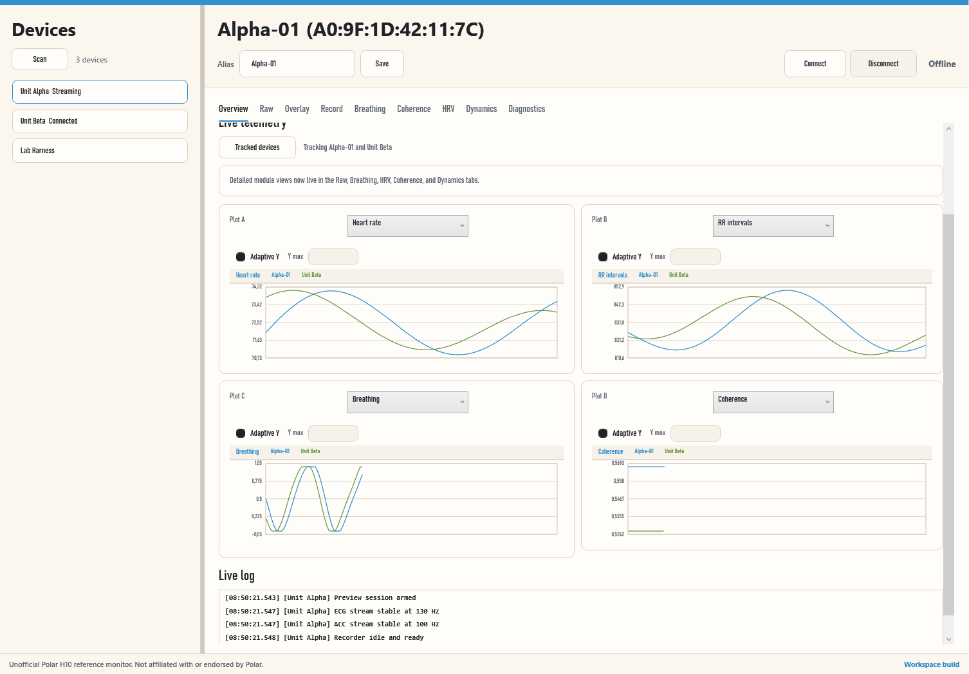969x674 pixels.
Task: Toggle Adaptive Y checkbox in Plot C
Action: tap(241, 433)
